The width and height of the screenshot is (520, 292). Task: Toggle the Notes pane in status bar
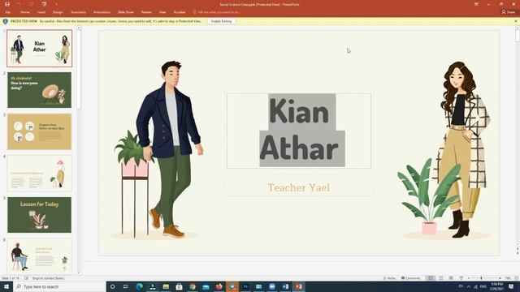390,278
